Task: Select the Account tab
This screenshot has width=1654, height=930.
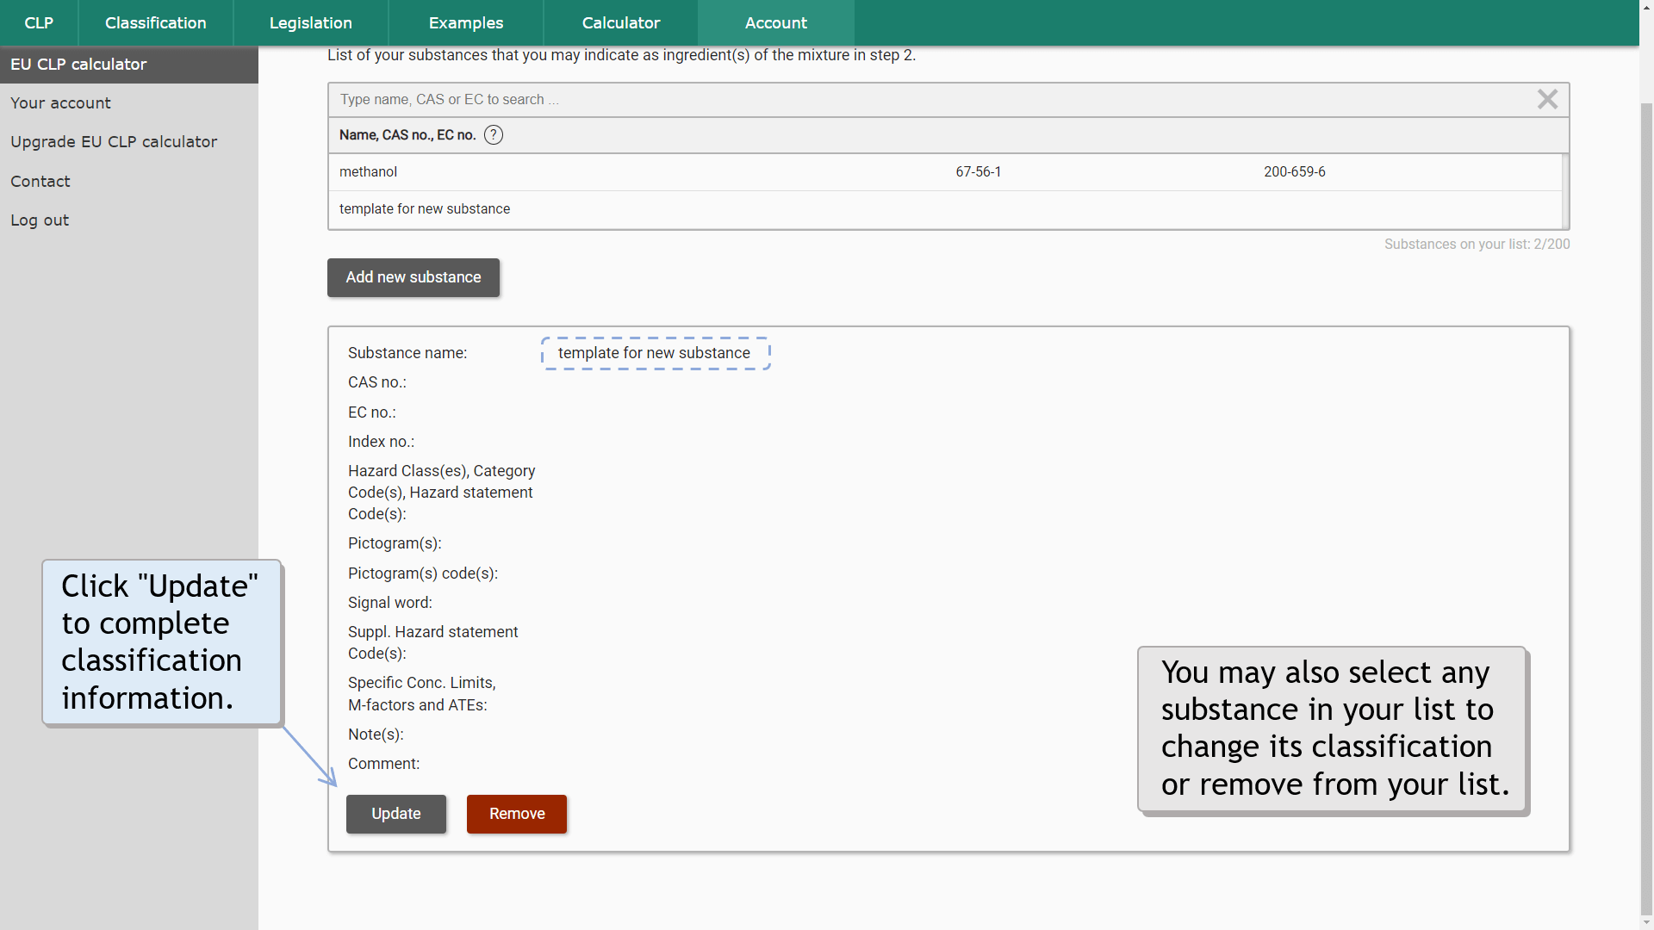Action: (776, 22)
